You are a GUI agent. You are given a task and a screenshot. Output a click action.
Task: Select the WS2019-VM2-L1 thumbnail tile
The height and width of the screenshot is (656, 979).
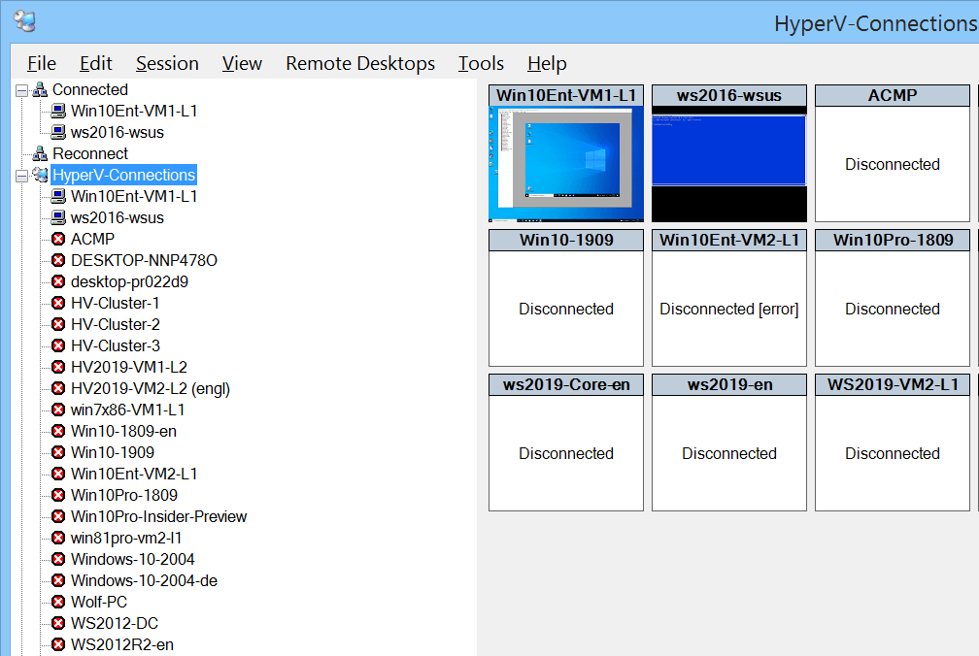click(x=893, y=443)
